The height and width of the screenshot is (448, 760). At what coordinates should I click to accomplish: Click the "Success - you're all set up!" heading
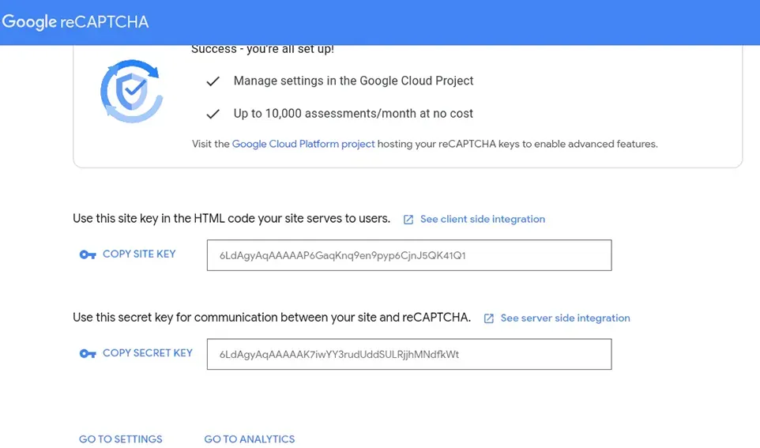263,50
